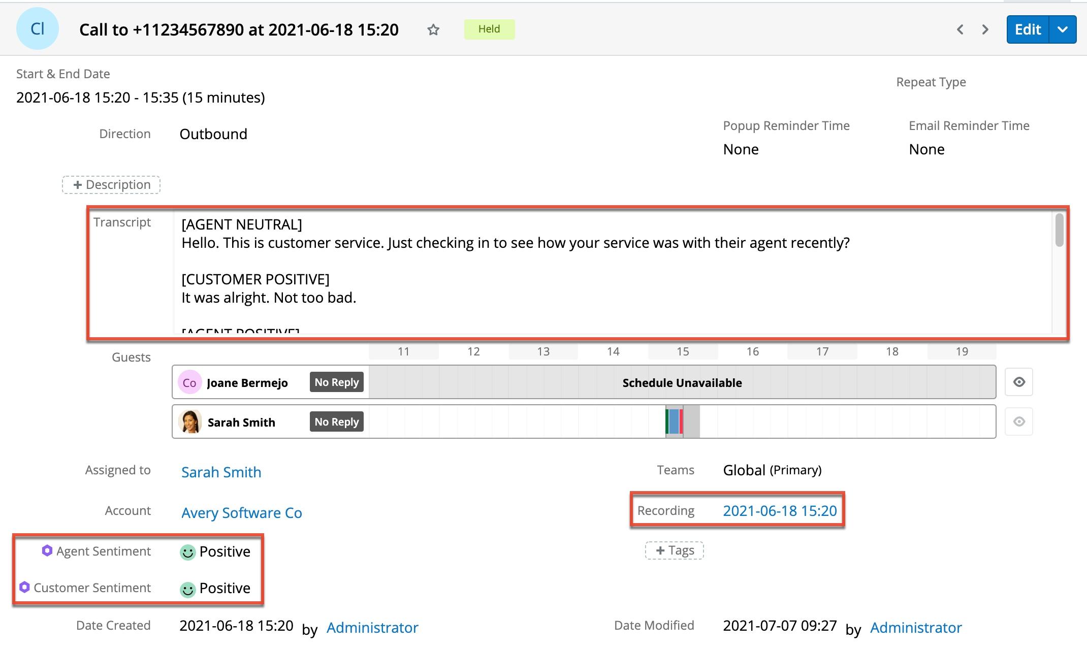The width and height of the screenshot is (1087, 649).
Task: Click Agent Sentiment purple hexagon icon
Action: [x=47, y=551]
